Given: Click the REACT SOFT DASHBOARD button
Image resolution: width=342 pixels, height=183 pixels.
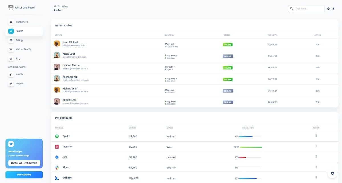Looking at the screenshot, I should point(24,163).
